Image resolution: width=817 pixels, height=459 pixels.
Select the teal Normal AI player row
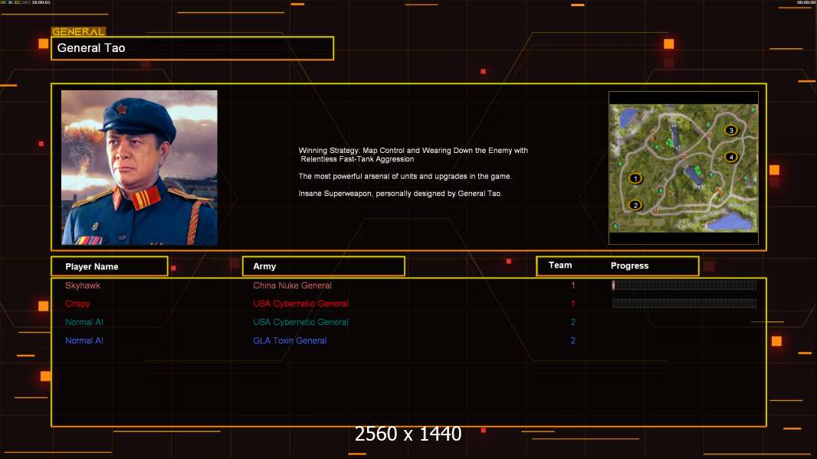coord(84,322)
